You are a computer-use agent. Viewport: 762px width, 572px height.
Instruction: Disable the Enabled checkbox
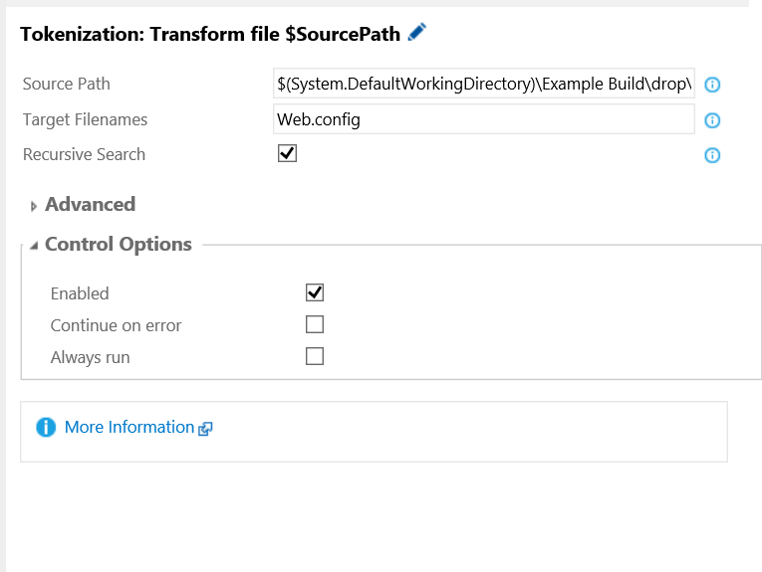pyautogui.click(x=315, y=292)
